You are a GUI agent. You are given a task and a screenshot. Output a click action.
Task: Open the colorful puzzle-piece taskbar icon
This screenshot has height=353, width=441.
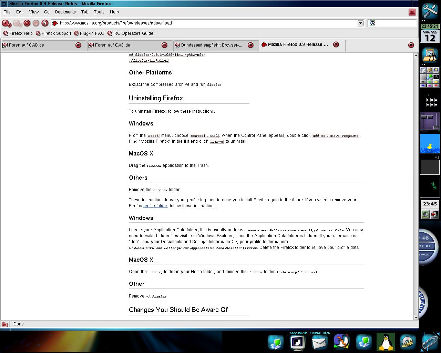pyautogui.click(x=341, y=342)
